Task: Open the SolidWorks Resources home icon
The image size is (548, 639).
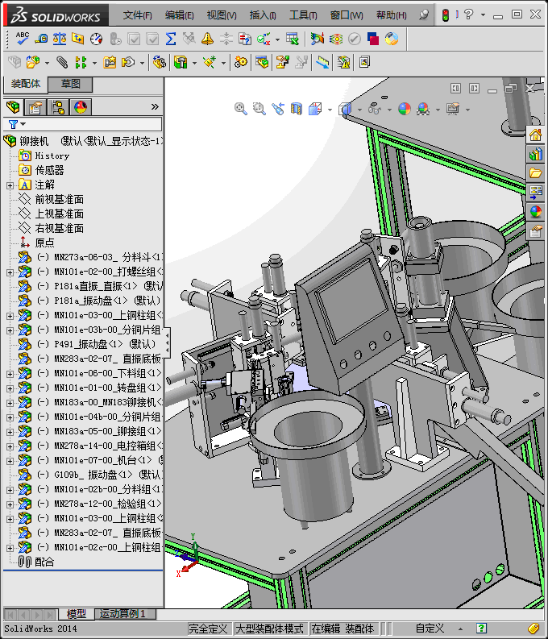Action: point(535,135)
